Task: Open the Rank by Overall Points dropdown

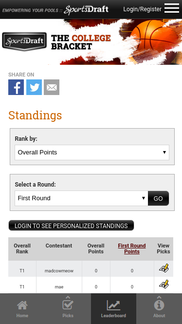Action: click(x=92, y=152)
